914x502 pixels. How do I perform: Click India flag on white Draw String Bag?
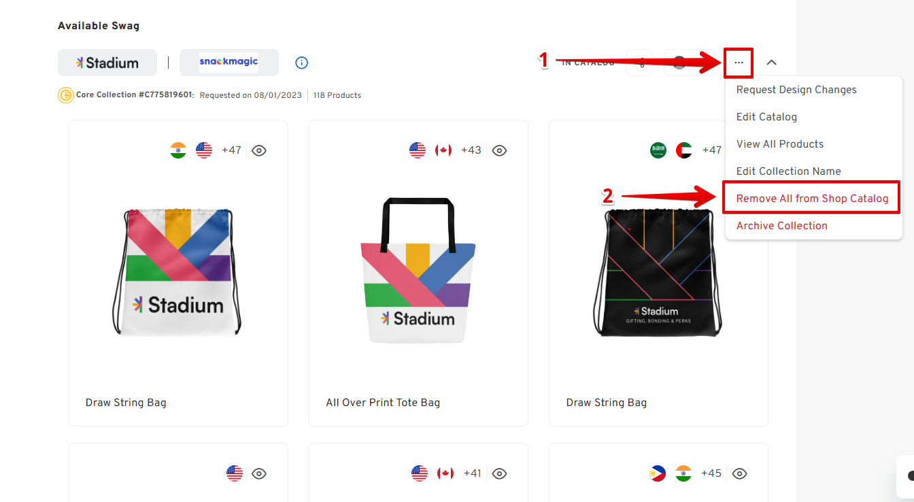178,150
